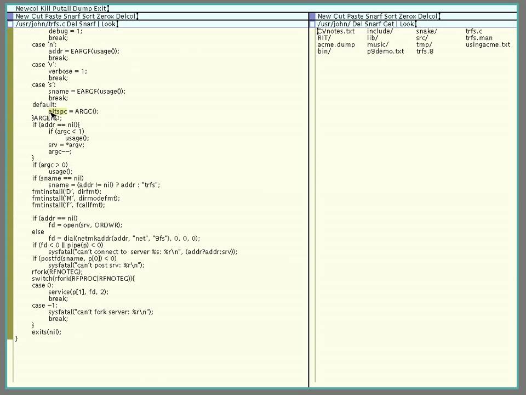Execute Putall in the top tag line
The height and width of the screenshot is (395, 526).
pyautogui.click(x=61, y=8)
